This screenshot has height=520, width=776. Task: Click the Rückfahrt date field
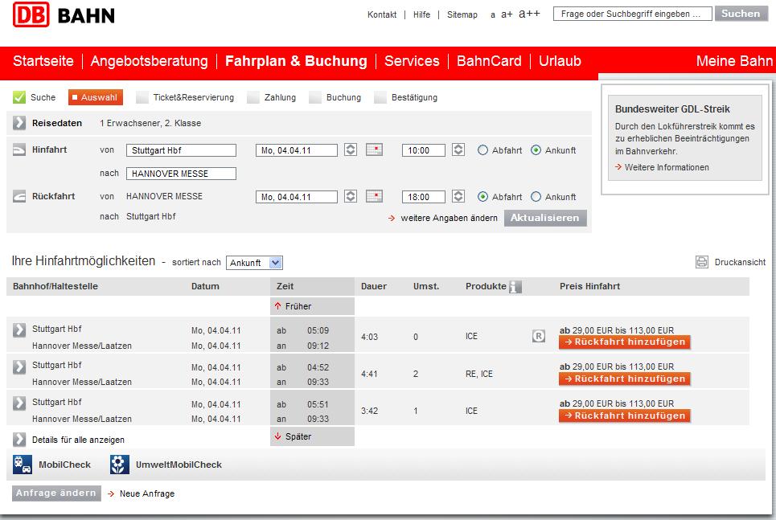coord(297,197)
